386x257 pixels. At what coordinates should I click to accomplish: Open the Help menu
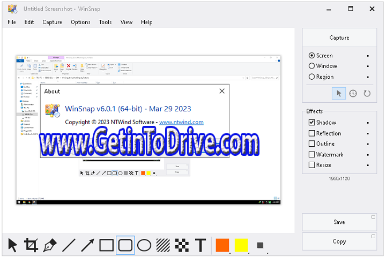click(146, 22)
